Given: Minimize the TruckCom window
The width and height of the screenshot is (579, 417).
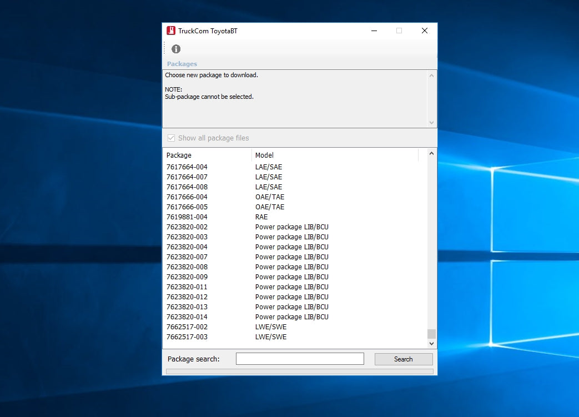Looking at the screenshot, I should point(374,31).
